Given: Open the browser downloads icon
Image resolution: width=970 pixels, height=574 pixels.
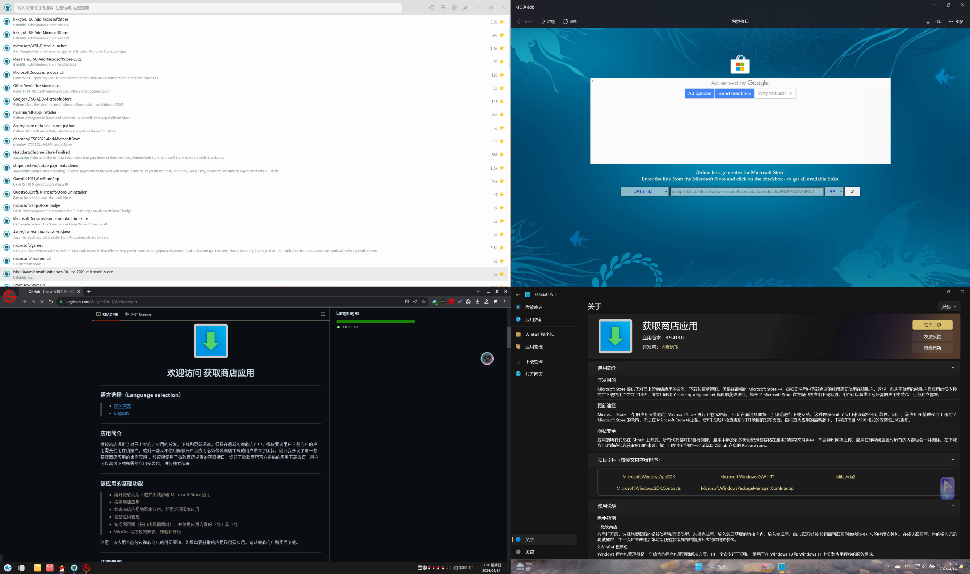Looking at the screenshot, I should pos(478,302).
